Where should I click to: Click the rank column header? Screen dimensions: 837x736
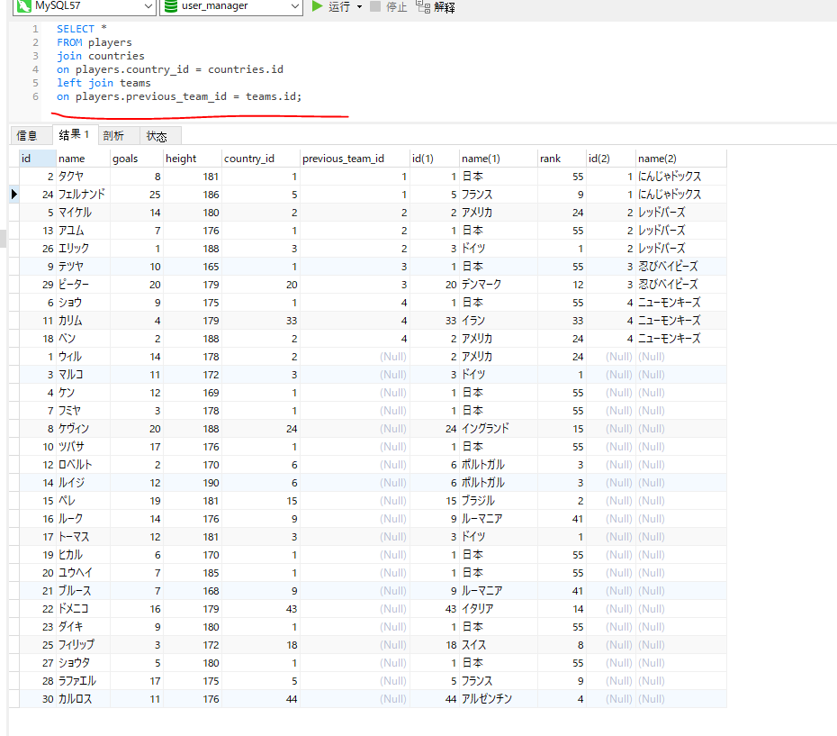pos(562,159)
